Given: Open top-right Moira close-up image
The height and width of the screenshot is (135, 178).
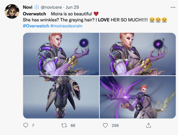Looking at the screenshot, I should [x=138, y=54].
